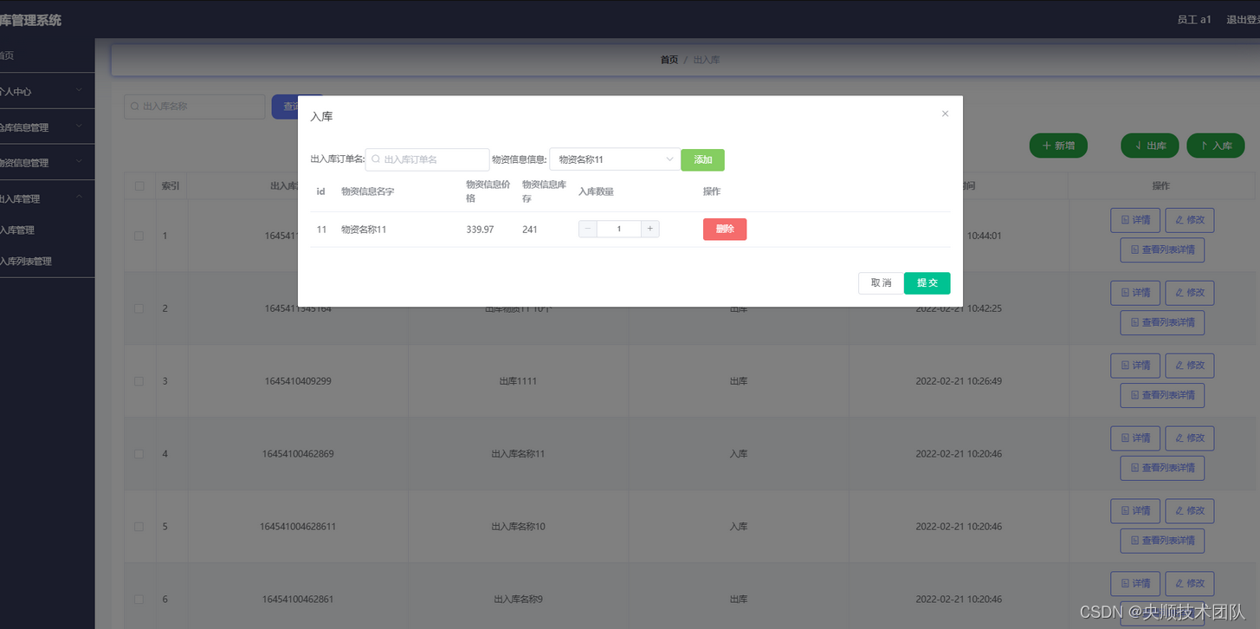Image resolution: width=1260 pixels, height=629 pixels.
Task: Check the checkbox for row 6
Action: tap(139, 600)
